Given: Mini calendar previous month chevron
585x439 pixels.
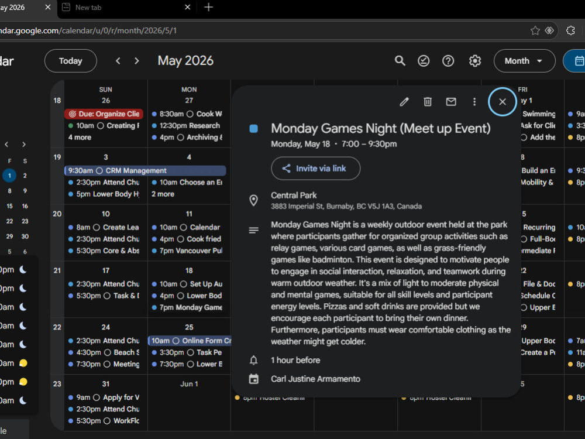Looking at the screenshot, I should click(6, 145).
